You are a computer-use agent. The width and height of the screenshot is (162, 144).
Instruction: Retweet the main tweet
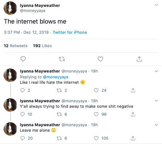click(62, 59)
